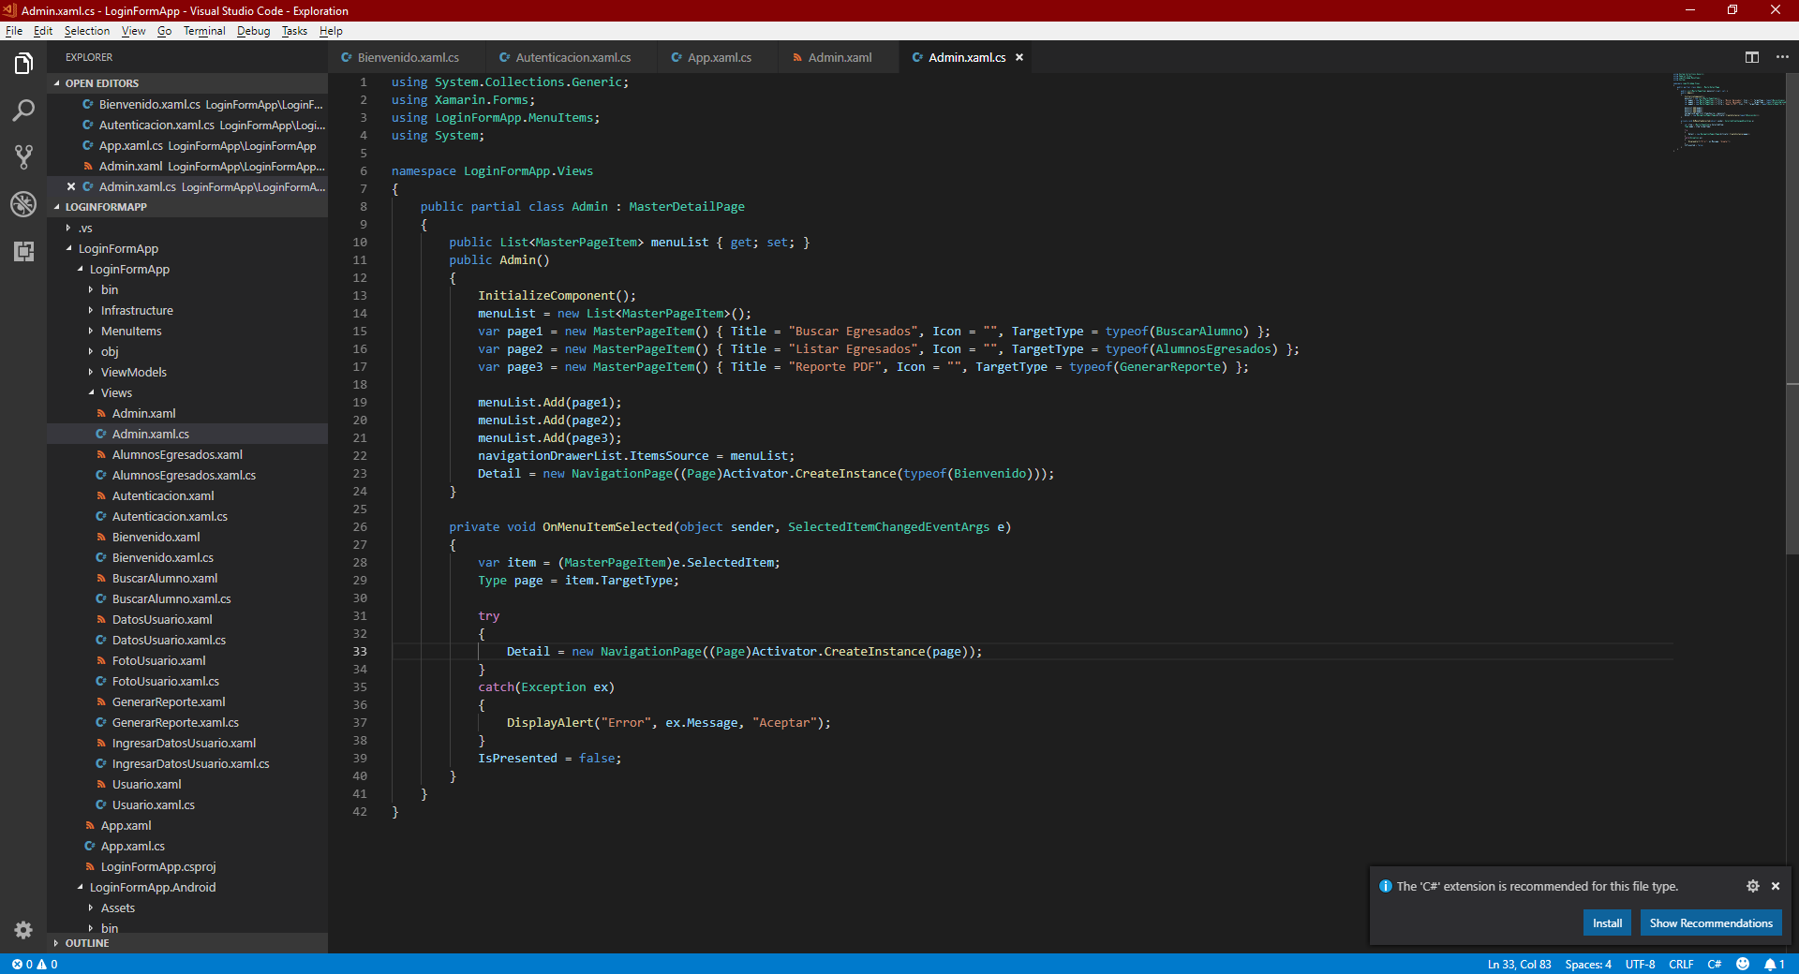Change the CRLF line ending setting
The image size is (1799, 974).
pos(1681,964)
